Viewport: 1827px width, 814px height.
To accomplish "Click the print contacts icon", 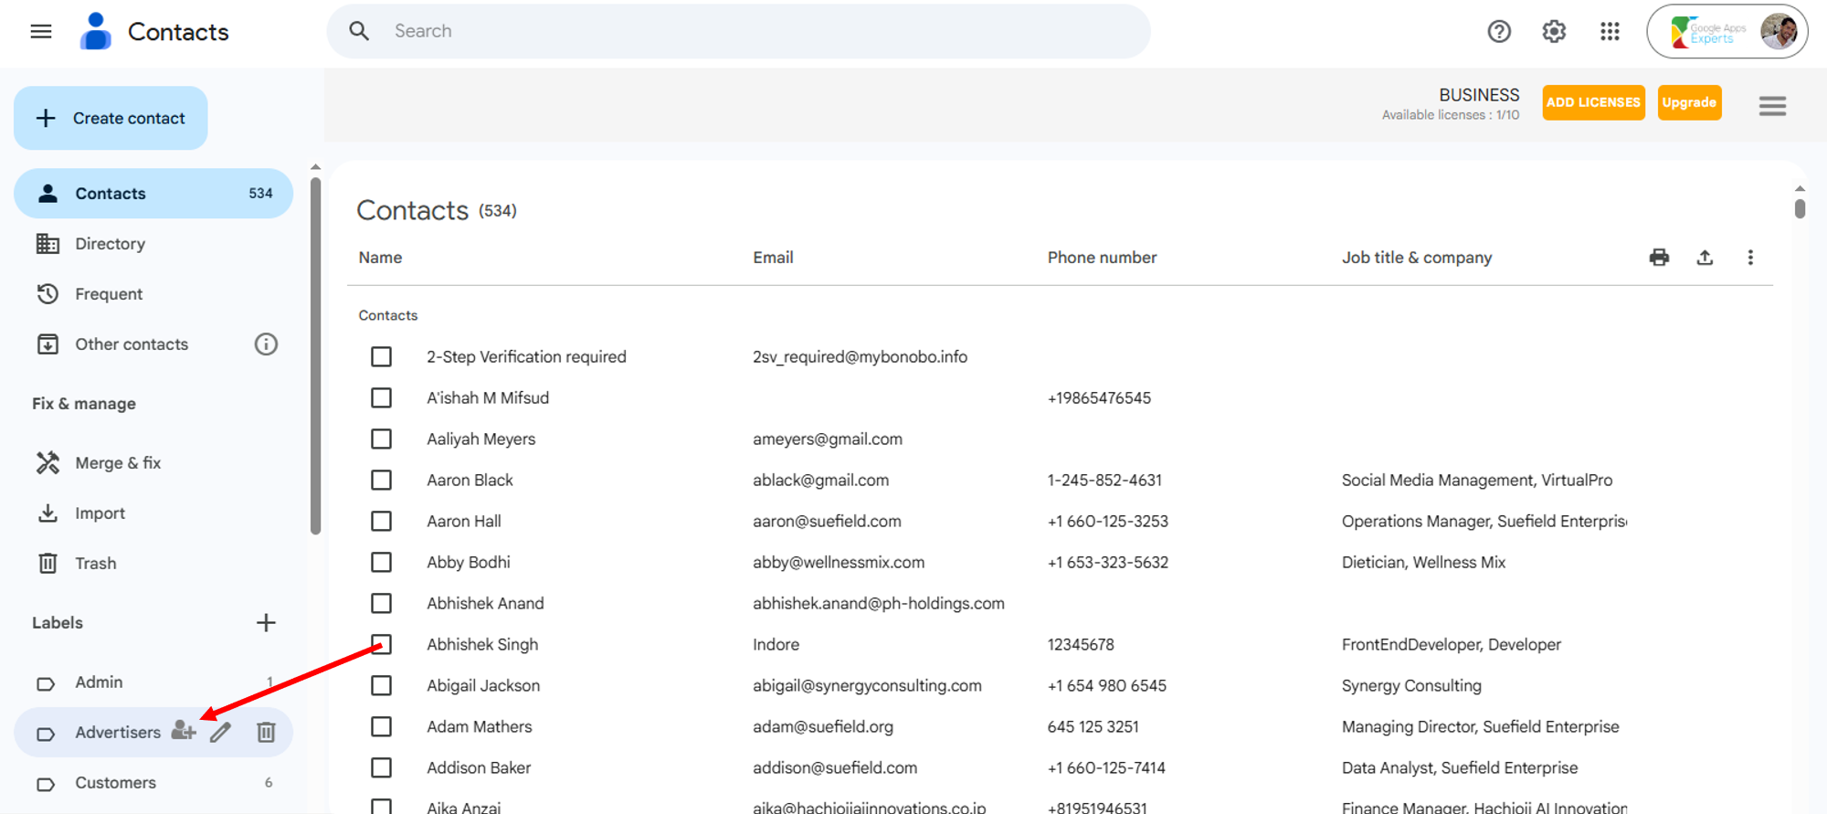I will [x=1659, y=258].
